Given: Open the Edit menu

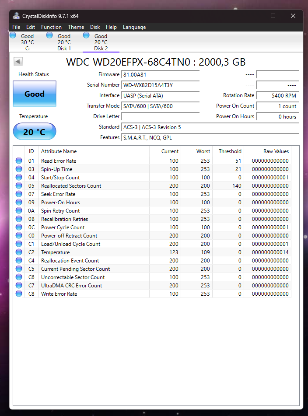Looking at the screenshot, I should coord(31,27).
